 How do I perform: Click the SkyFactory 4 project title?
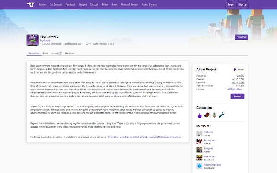(x=49, y=37)
